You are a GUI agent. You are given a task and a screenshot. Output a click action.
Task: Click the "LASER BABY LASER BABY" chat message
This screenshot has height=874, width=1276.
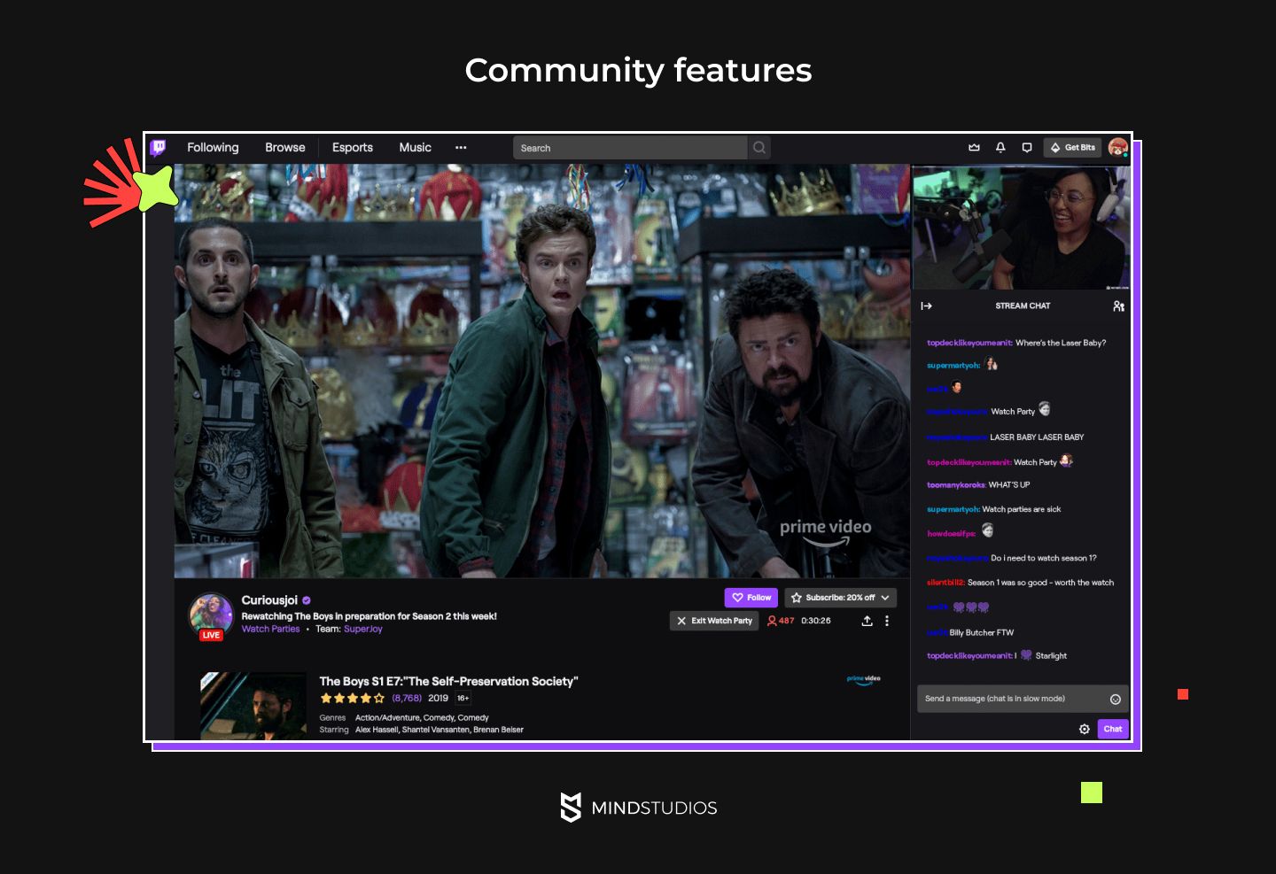[1037, 437]
